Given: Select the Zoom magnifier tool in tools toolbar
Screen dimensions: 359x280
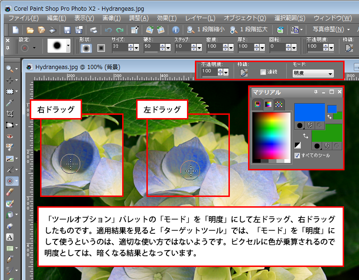Looking at the screenshot, I should pos(9,69).
